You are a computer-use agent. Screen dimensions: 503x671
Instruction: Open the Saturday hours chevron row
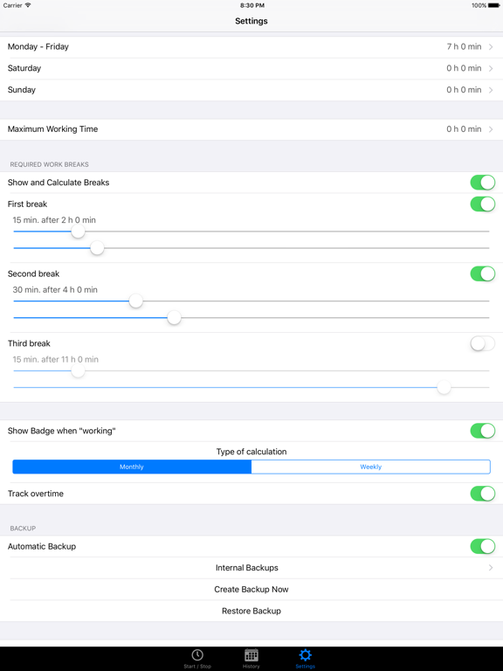[x=251, y=68]
